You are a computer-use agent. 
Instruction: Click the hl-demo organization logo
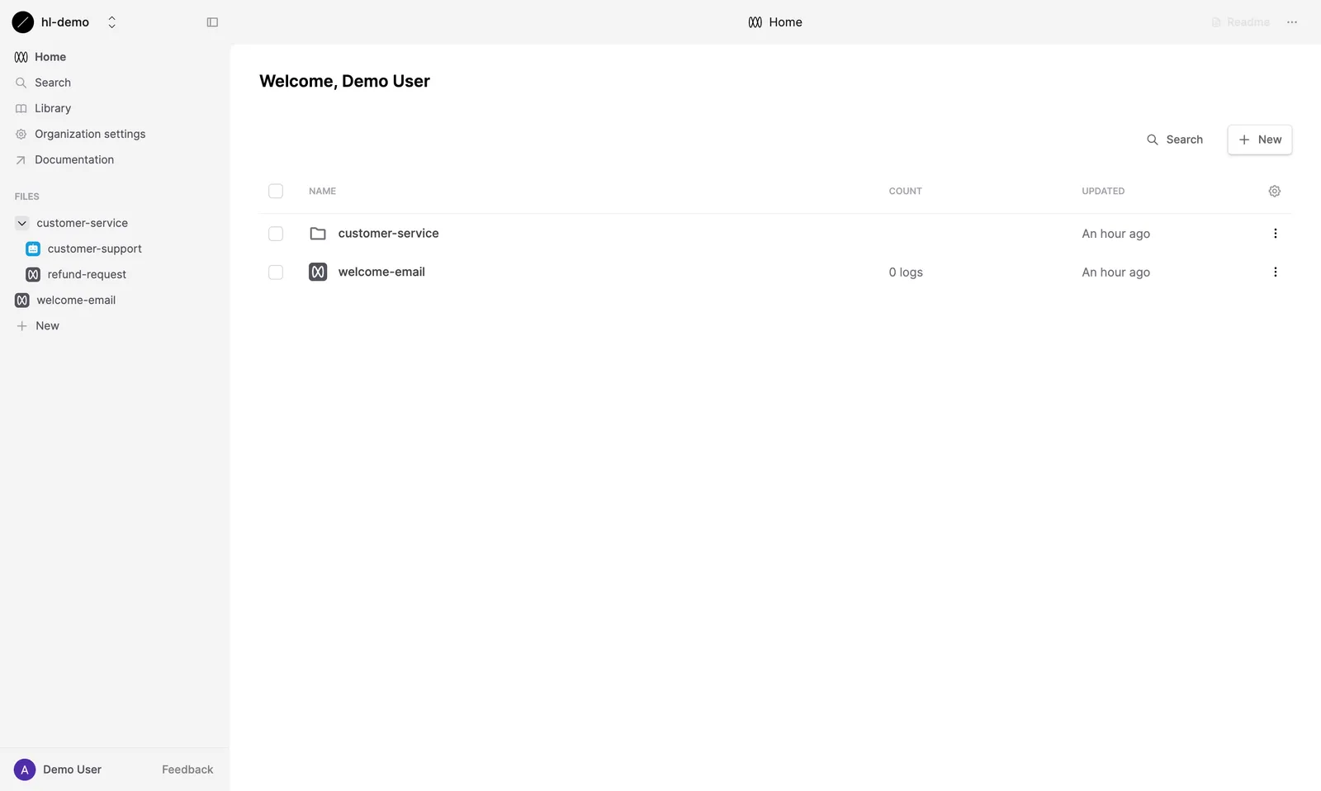tap(23, 22)
